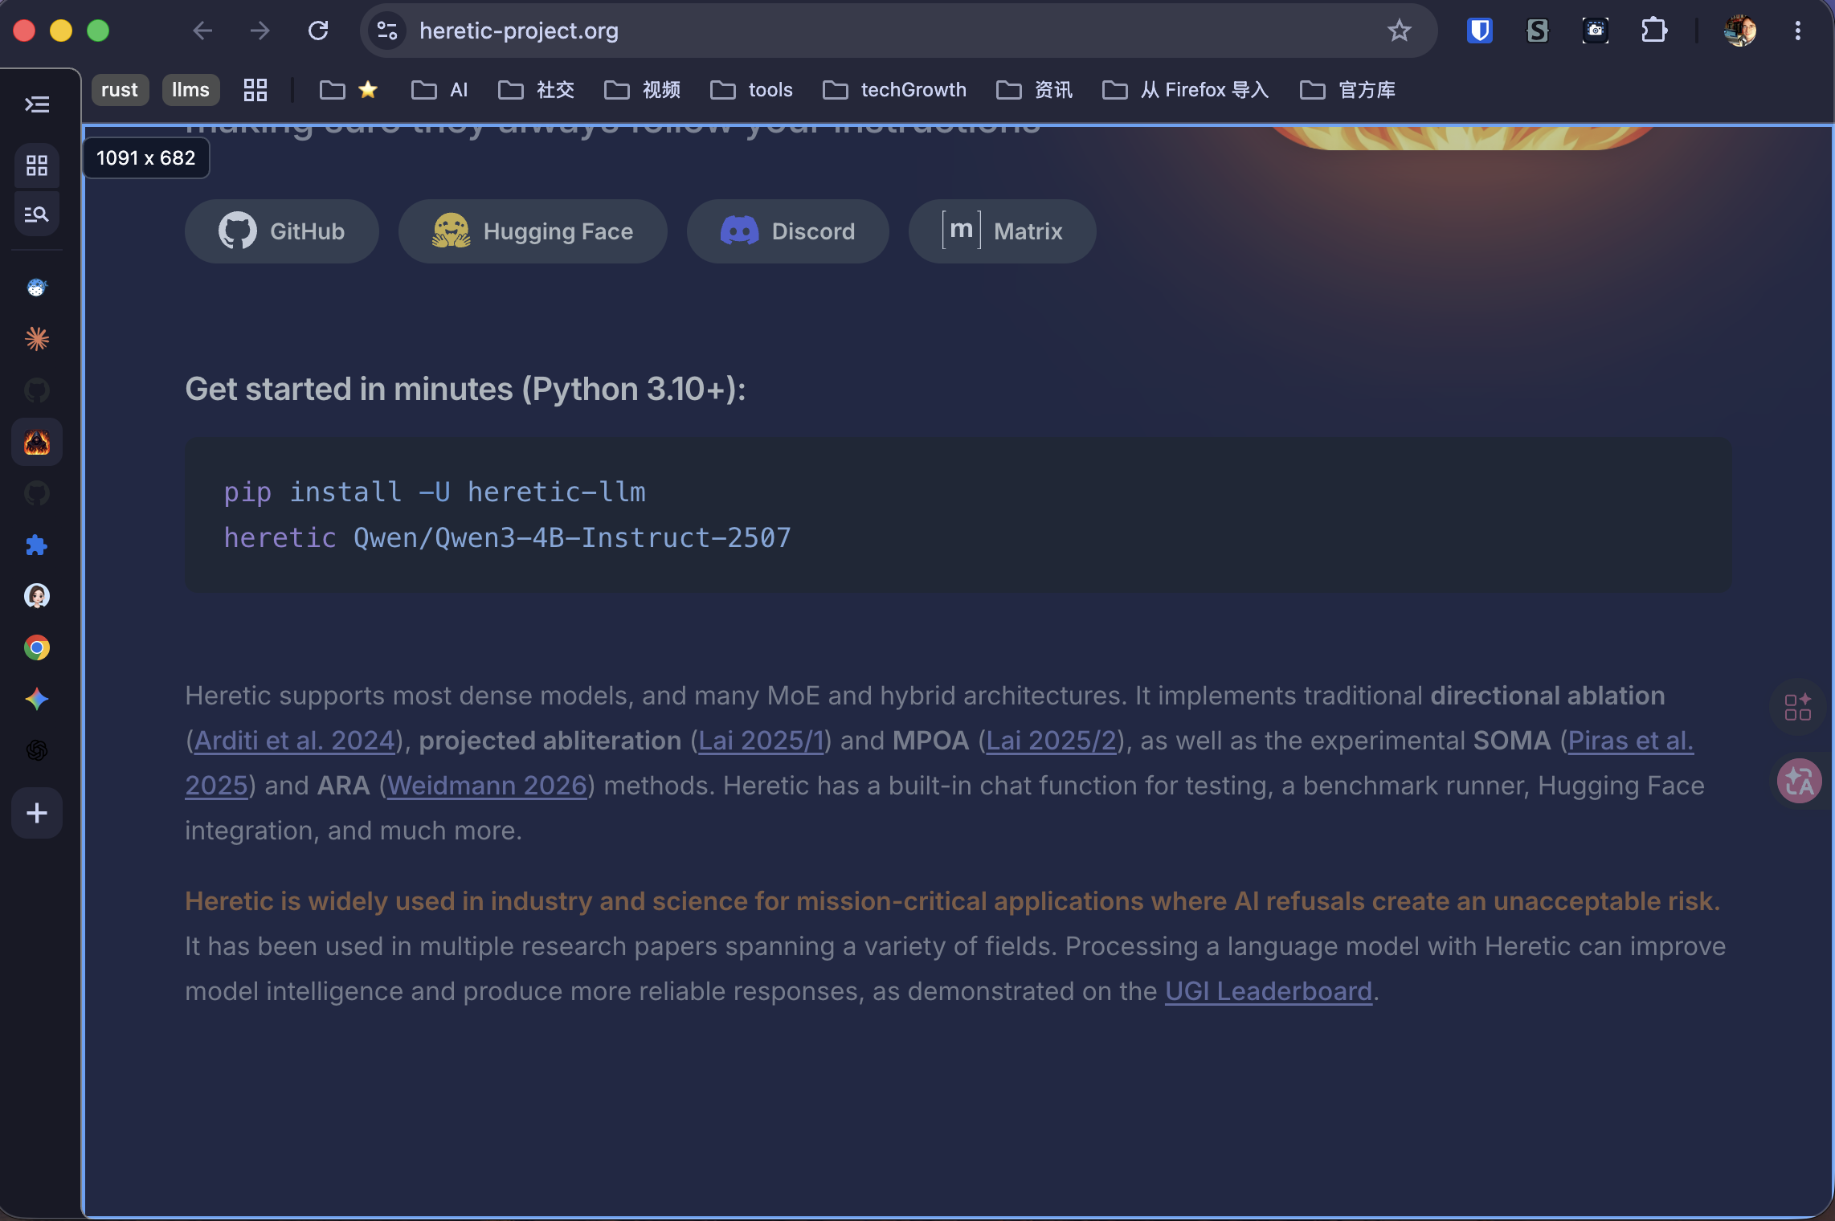Click the 'heretic Qwen/Qwen3-4B-Instruct-2507' code line
1835x1221 pixels.
(508, 537)
